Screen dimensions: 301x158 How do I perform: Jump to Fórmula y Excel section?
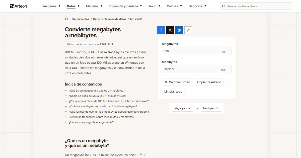(97, 96)
